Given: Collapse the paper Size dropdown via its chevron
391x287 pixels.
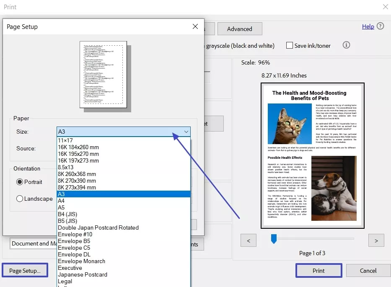Looking at the screenshot, I should [x=186, y=132].
